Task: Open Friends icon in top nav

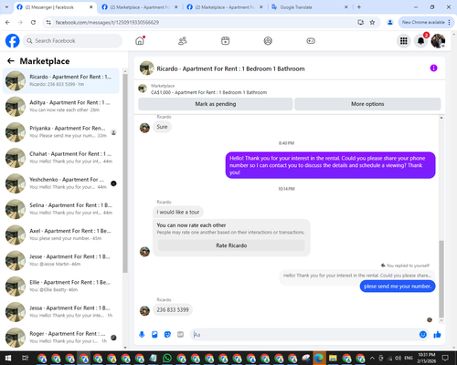Action: tap(183, 41)
